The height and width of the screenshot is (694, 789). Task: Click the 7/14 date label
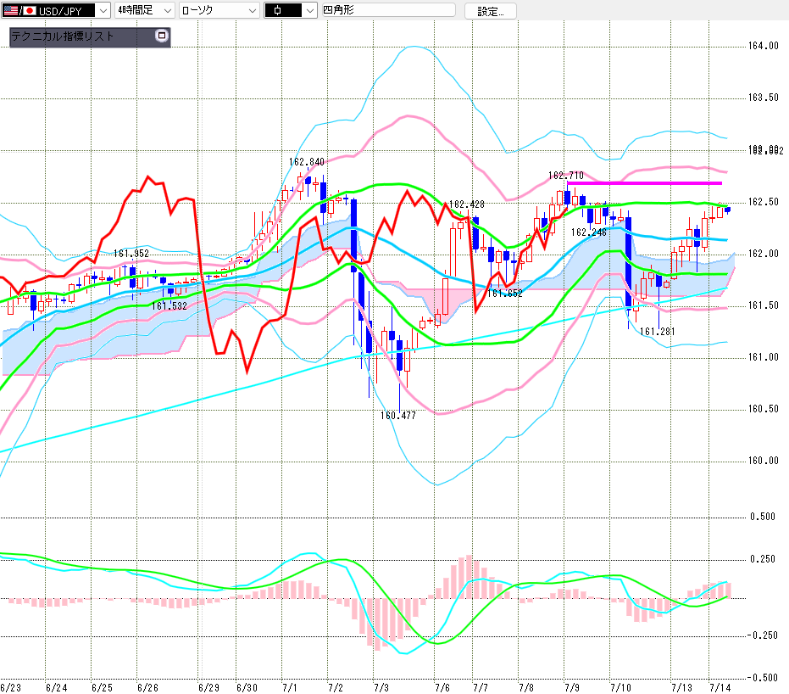pos(720,687)
